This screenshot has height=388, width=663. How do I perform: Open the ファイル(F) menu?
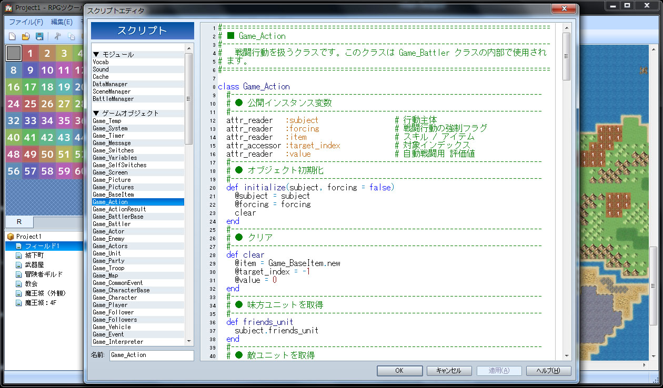coord(26,22)
